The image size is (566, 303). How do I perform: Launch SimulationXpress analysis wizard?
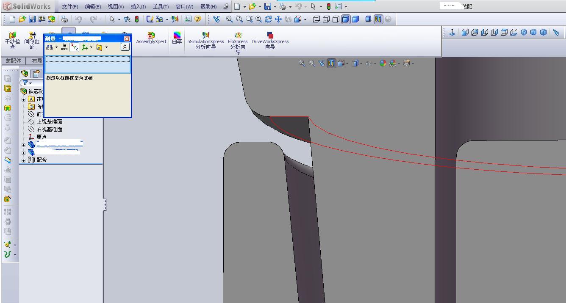point(205,41)
